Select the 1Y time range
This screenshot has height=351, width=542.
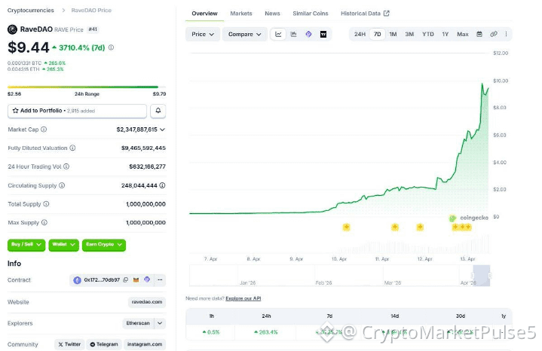pyautogui.click(x=446, y=34)
